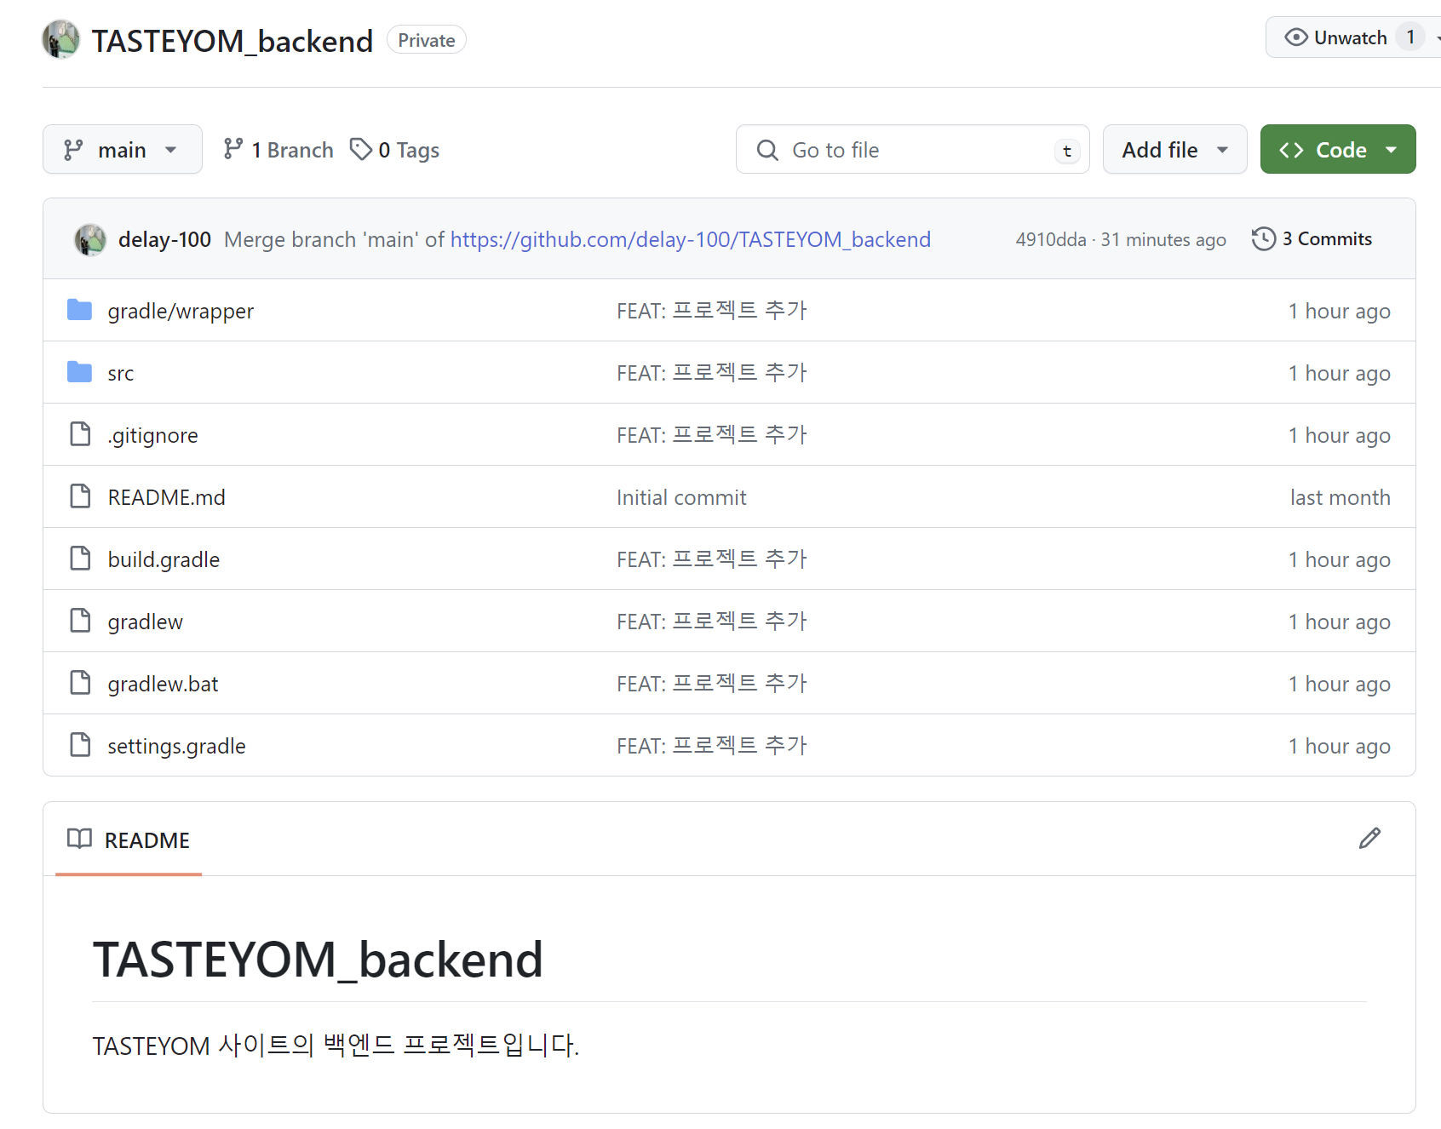Screen dimensions: 1441x1129
Task: Click the branch icon beside 1 Branch
Action: [233, 149]
